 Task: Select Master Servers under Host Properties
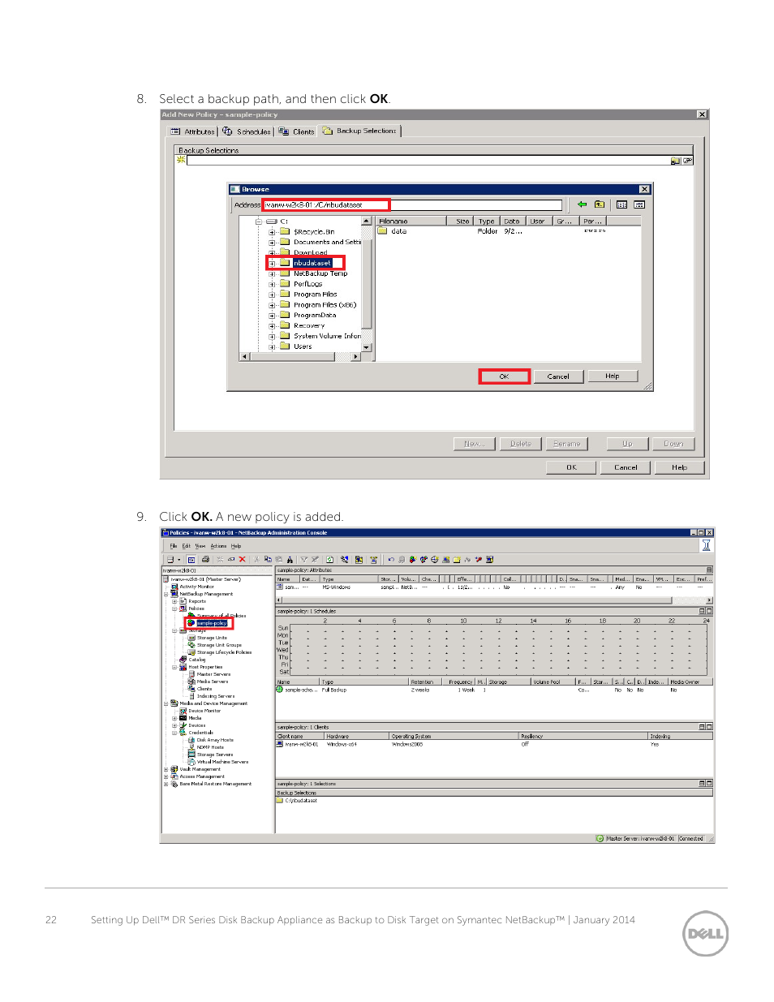click(x=213, y=674)
